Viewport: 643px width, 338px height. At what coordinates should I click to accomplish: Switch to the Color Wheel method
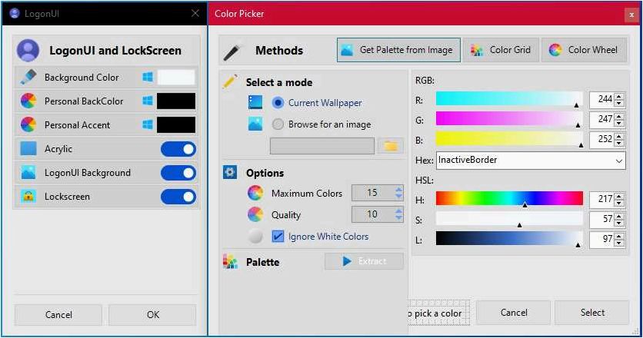(585, 50)
